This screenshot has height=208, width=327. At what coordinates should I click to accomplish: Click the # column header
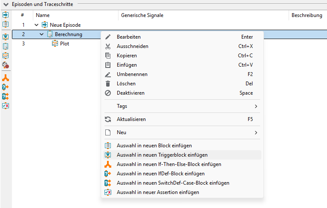tap(22, 15)
